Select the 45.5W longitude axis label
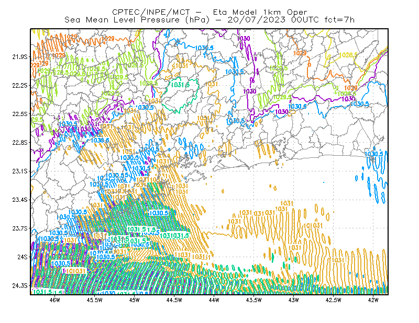This screenshot has width=419, height=323. (95, 300)
